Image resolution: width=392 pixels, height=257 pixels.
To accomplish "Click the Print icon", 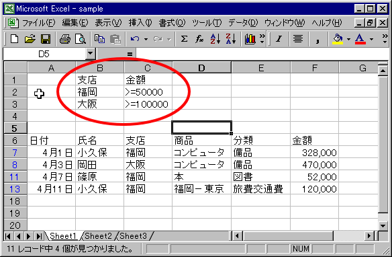I will click(x=65, y=39).
